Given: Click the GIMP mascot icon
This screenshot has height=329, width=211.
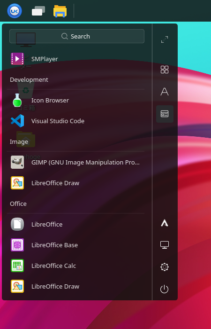Looking at the screenshot, I should [x=17, y=162].
